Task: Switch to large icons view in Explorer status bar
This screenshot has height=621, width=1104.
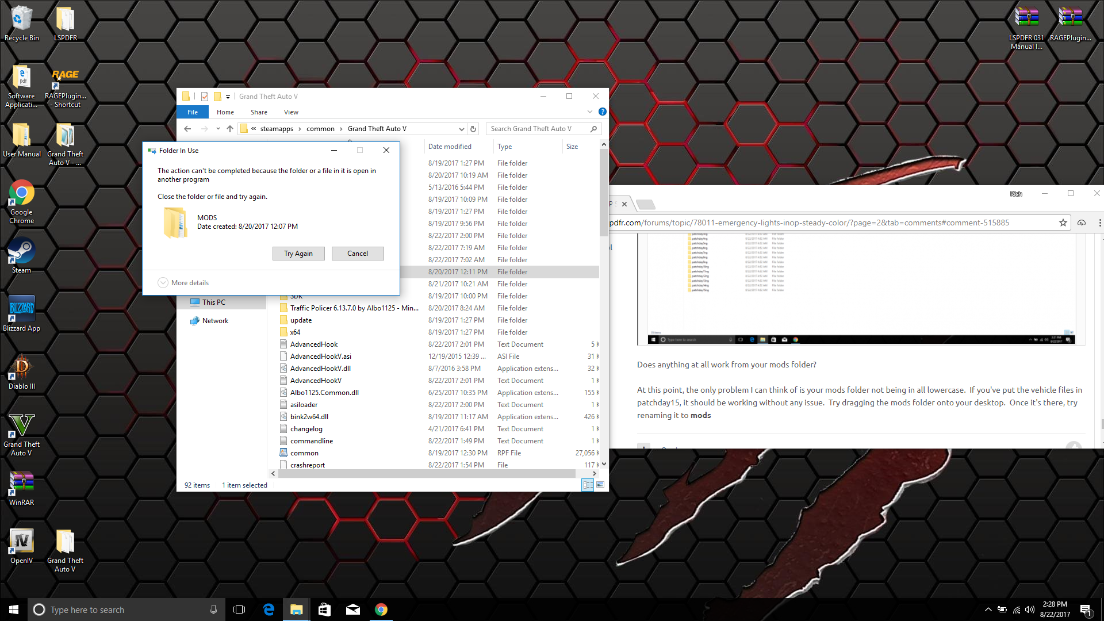Action: pos(600,485)
